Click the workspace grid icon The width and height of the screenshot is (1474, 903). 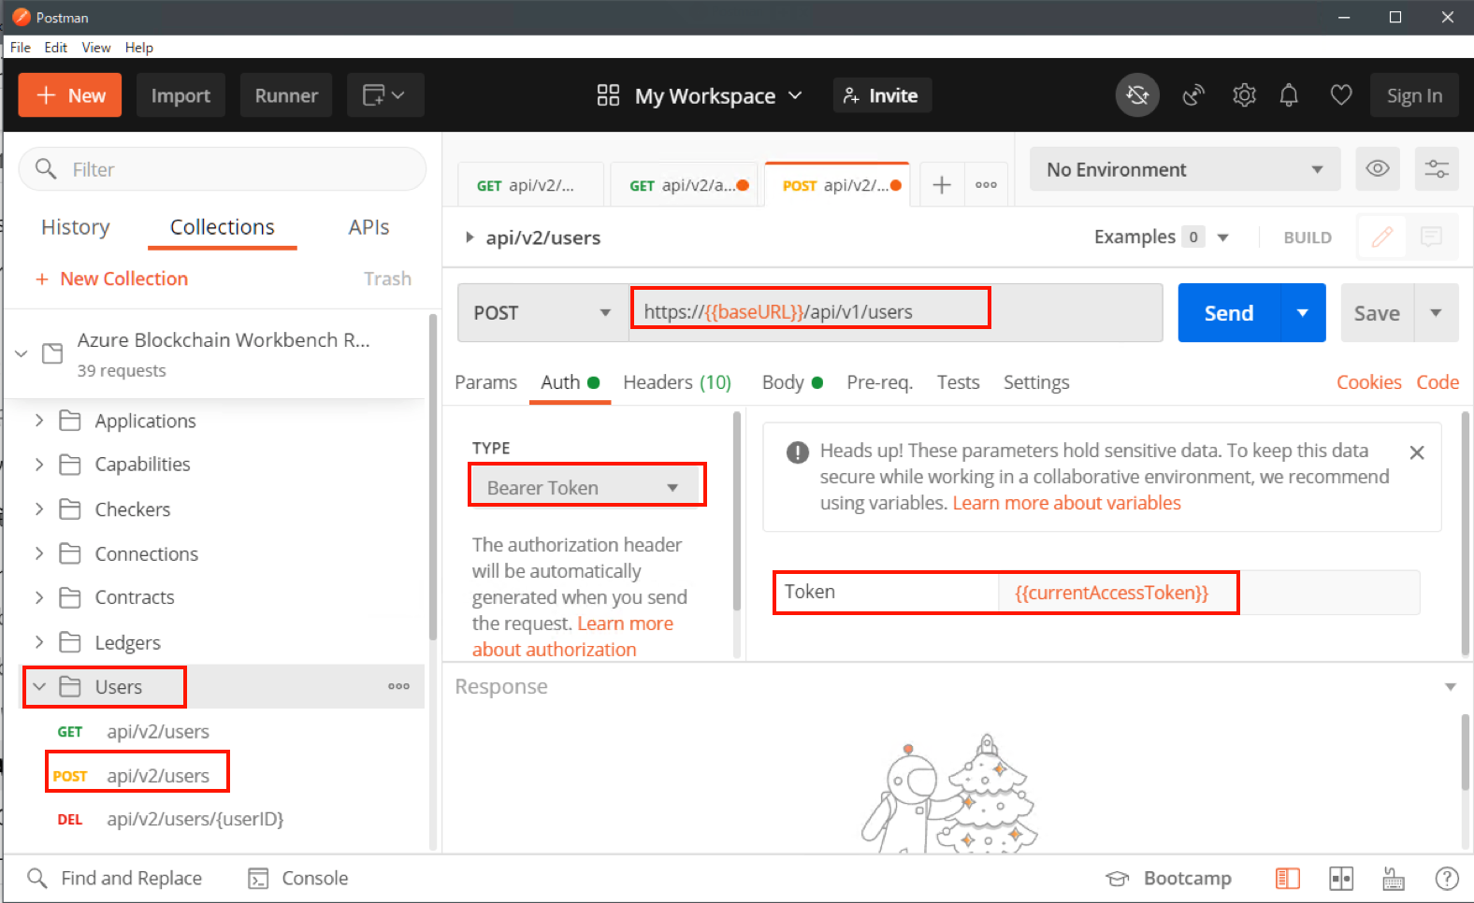(x=608, y=95)
